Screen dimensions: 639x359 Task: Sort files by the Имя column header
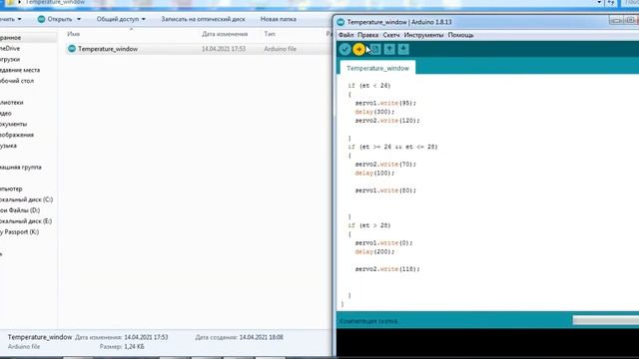(x=73, y=34)
